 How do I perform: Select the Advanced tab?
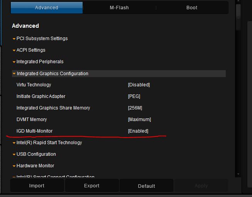[x=46, y=8]
